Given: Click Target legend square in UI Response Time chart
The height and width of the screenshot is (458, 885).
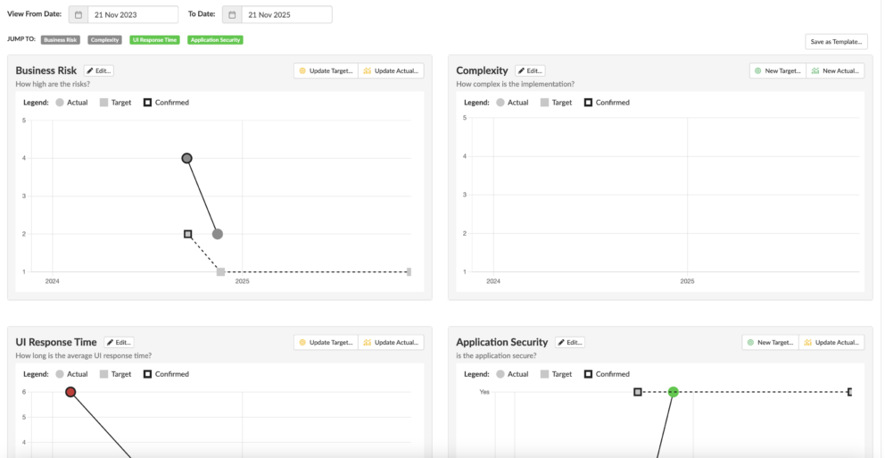Looking at the screenshot, I should pos(103,374).
